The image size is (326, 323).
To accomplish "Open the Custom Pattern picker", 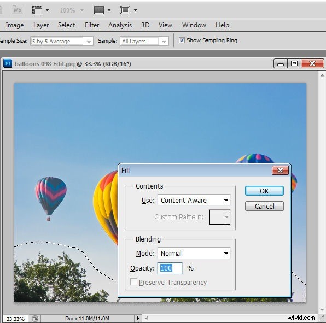I will pos(220,217).
